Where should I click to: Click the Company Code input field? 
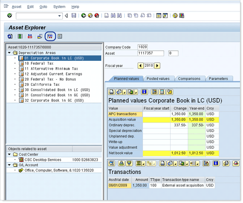click(x=143, y=47)
